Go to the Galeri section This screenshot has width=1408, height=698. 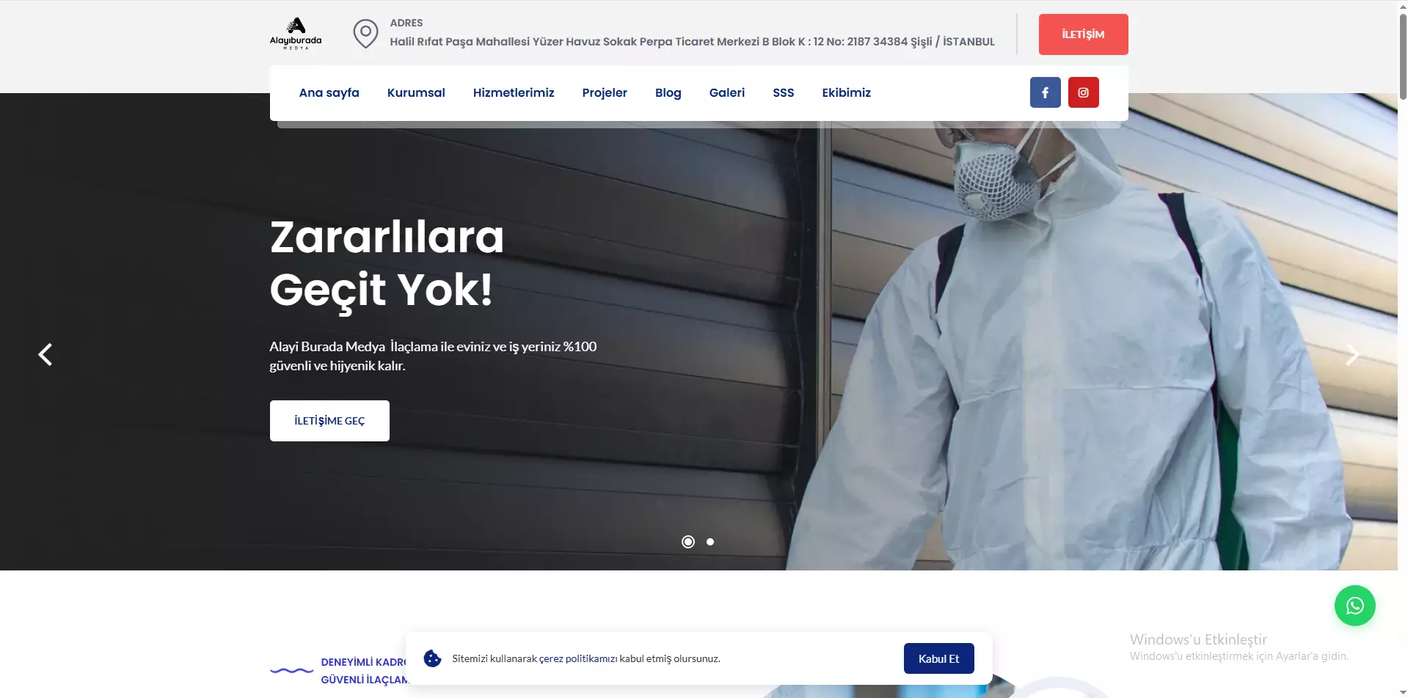coord(726,92)
